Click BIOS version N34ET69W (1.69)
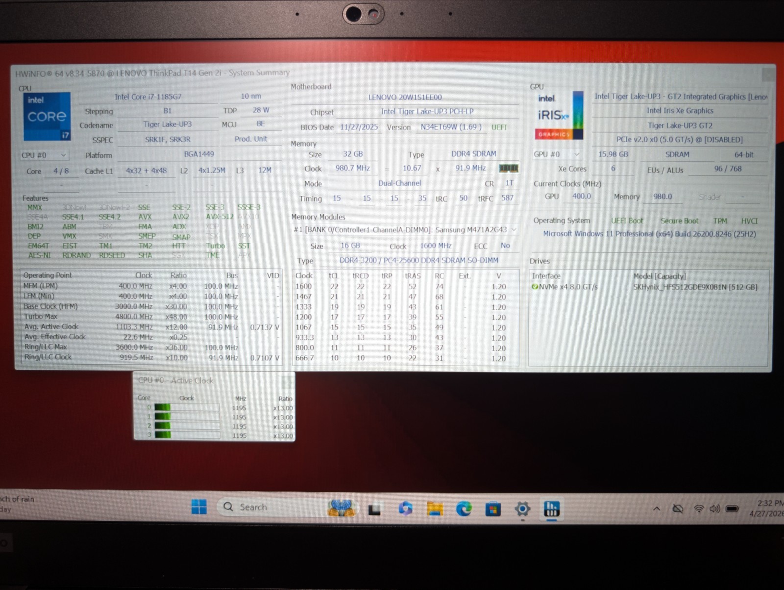Image resolution: width=784 pixels, height=590 pixels. click(451, 127)
